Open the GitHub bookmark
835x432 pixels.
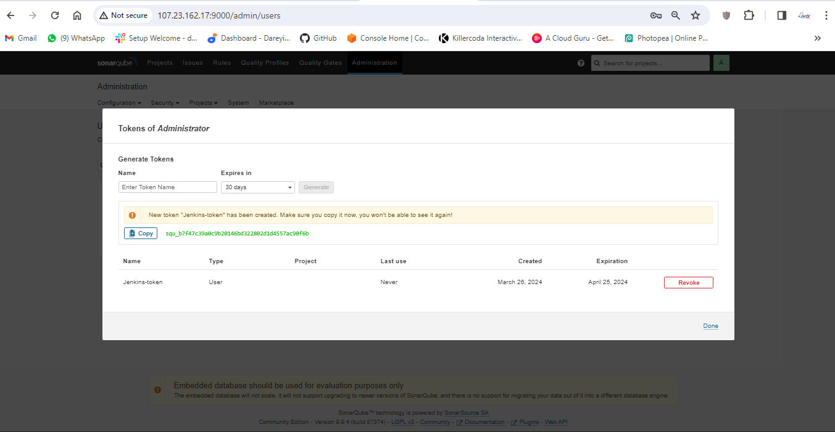pos(318,38)
